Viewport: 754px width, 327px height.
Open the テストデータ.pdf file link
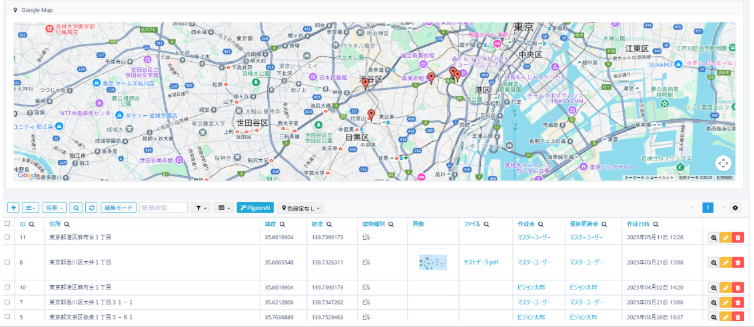[481, 262]
